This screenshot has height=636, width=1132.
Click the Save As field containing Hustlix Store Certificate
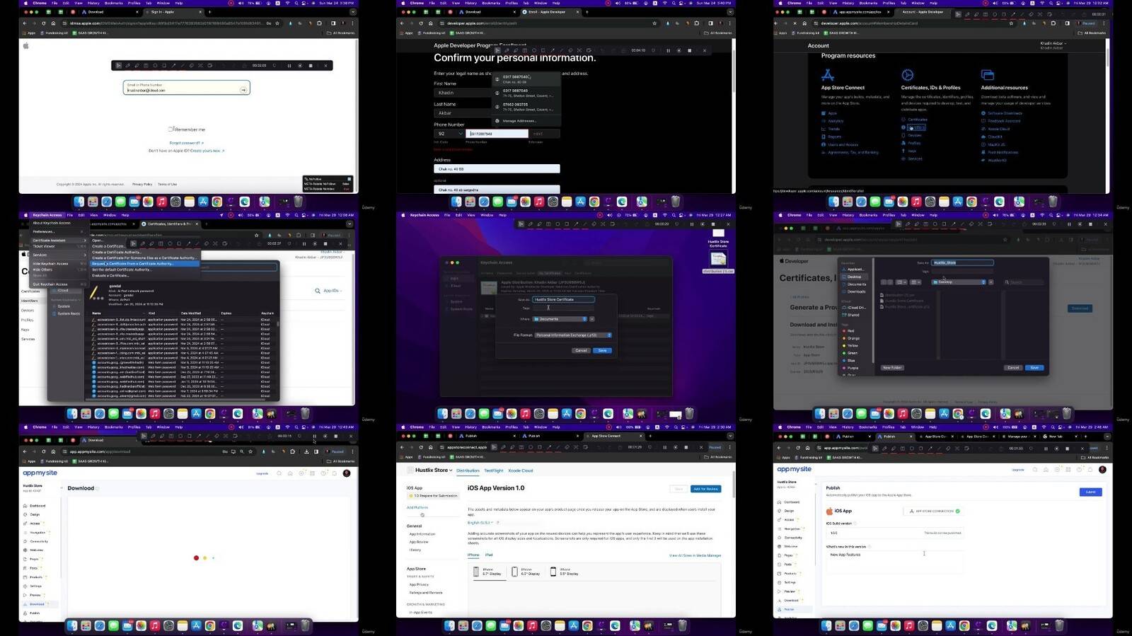click(x=564, y=299)
